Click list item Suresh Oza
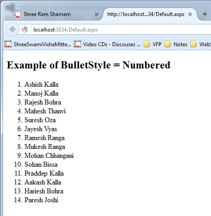 40,120
